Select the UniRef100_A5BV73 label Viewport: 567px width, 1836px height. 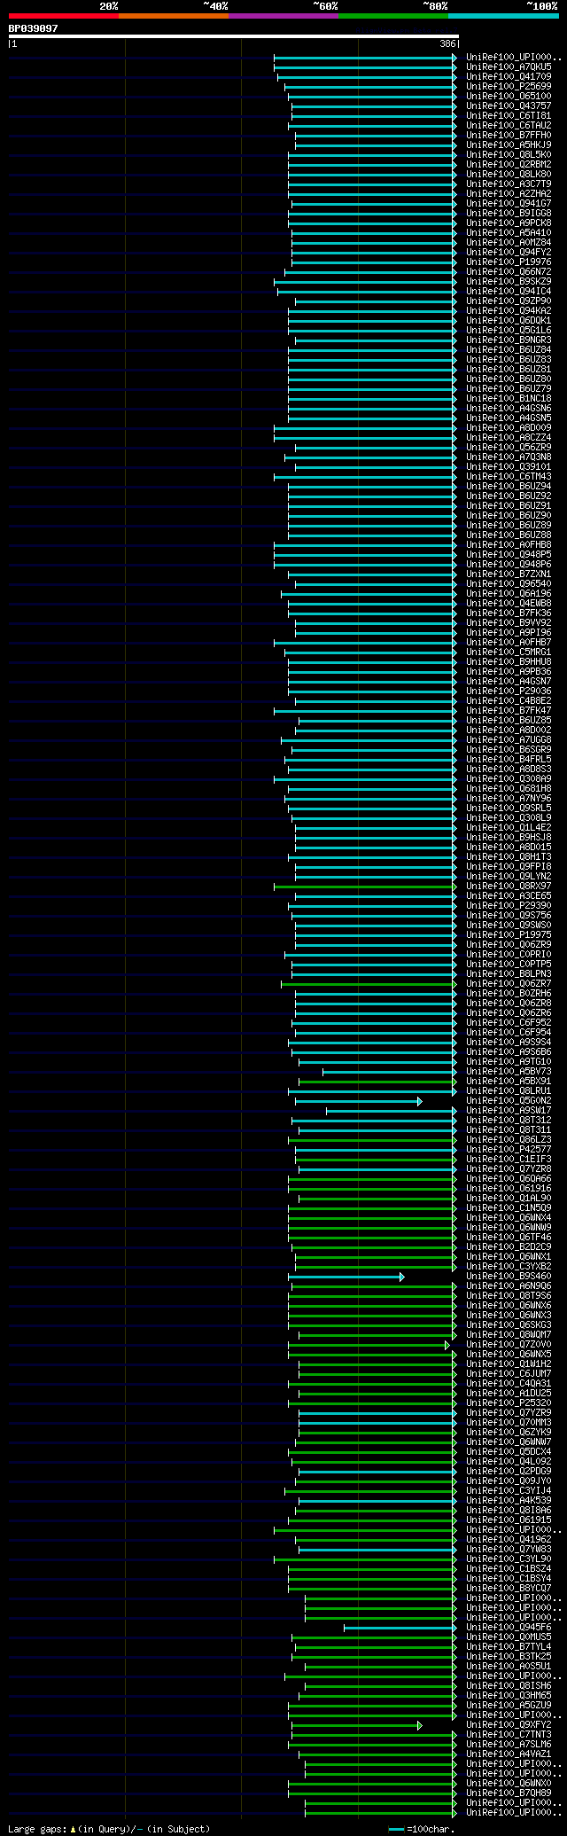(x=509, y=1071)
